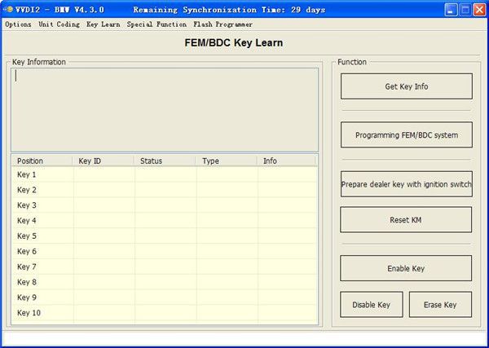The width and height of the screenshot is (489, 348).
Task: Open the Options menu
Action: pyautogui.click(x=18, y=24)
